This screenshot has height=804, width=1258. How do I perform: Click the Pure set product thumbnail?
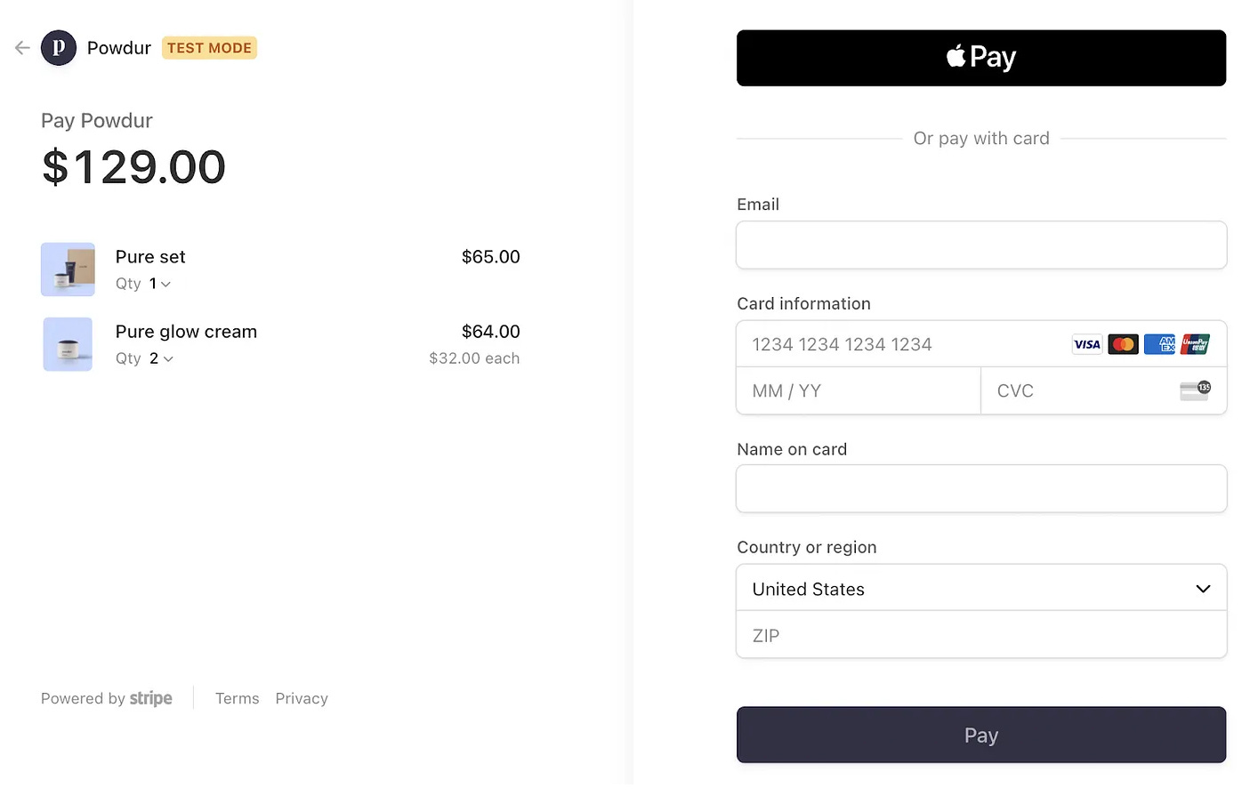point(68,269)
